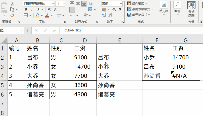Open the 条件格式 menu
Image resolution: width=203 pixels, height=116 pixels.
click(137, 3)
